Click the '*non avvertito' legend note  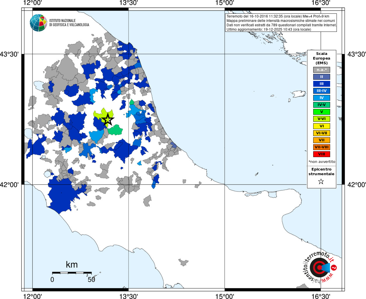pyautogui.click(x=322, y=162)
